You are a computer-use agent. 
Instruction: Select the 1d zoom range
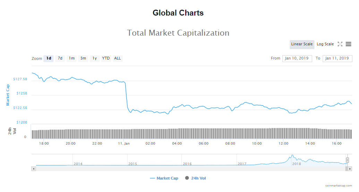click(x=49, y=58)
